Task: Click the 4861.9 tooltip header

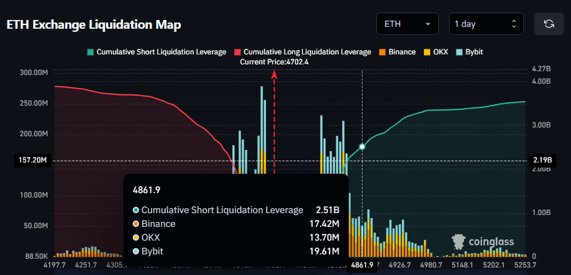Action: [x=148, y=190]
